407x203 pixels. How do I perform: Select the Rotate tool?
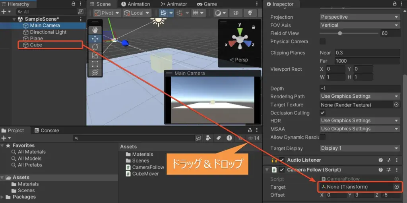click(95, 47)
